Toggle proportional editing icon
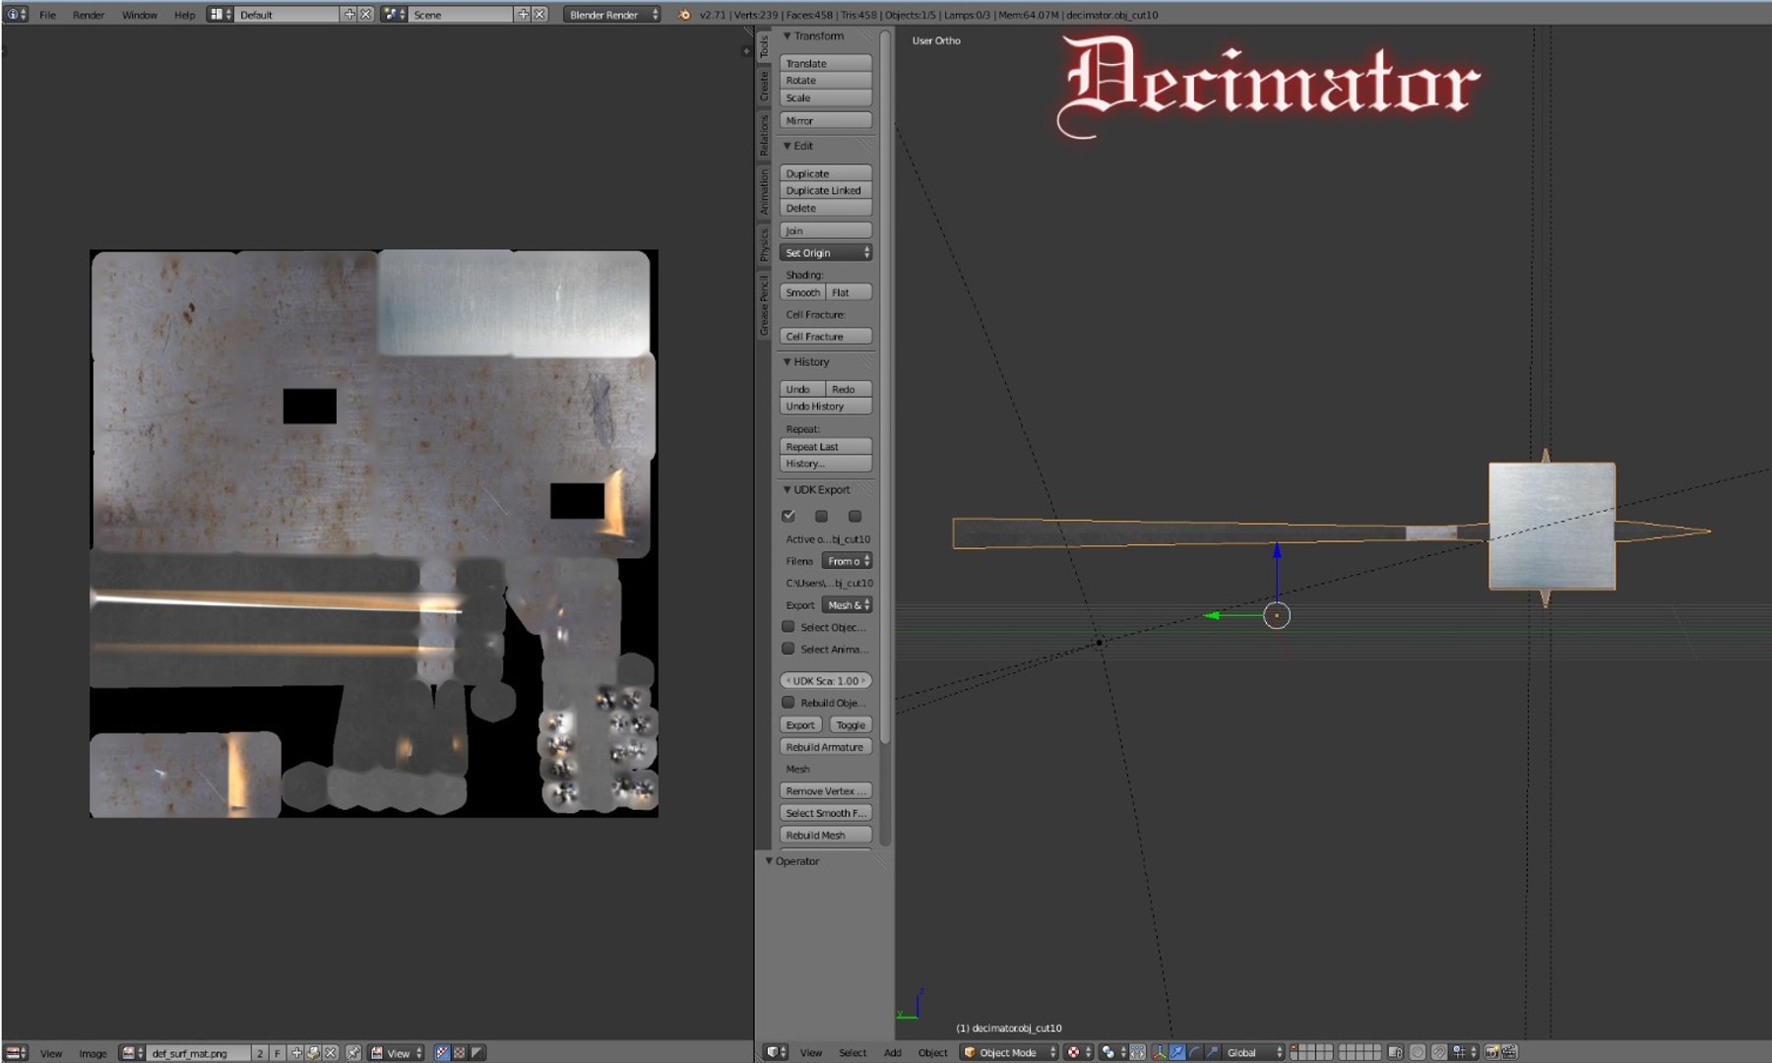Image resolution: width=1772 pixels, height=1063 pixels. click(x=1417, y=1052)
